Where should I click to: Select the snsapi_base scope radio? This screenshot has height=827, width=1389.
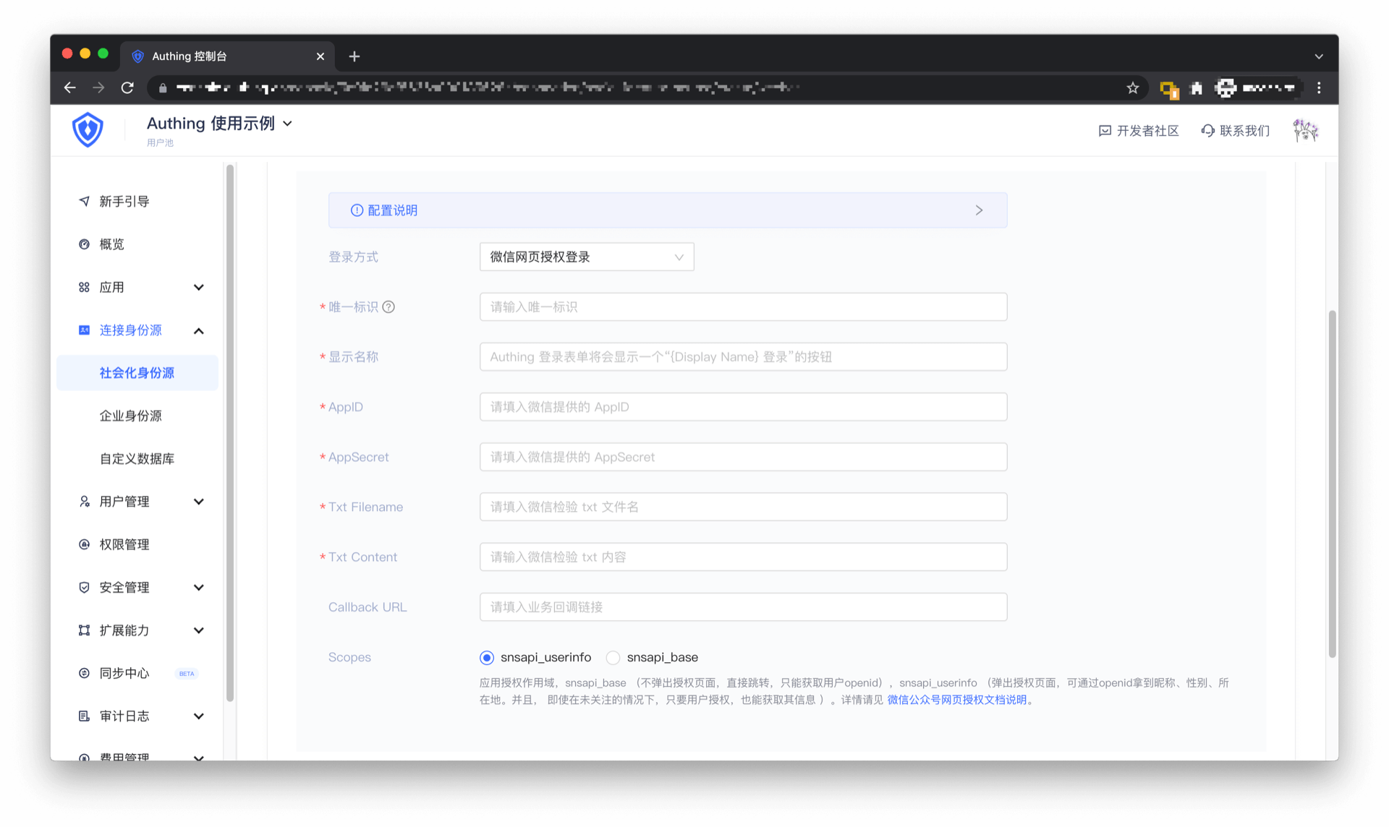[613, 658]
